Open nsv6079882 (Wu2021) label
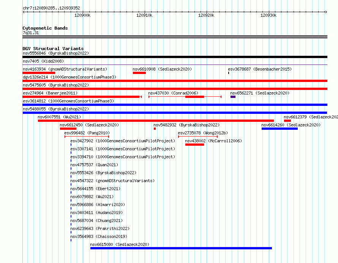Viewport: 338px width, 263px height. click(92, 197)
